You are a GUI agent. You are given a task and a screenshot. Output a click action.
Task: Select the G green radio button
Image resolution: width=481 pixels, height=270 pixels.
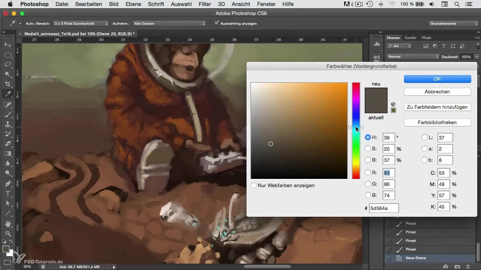(x=368, y=184)
